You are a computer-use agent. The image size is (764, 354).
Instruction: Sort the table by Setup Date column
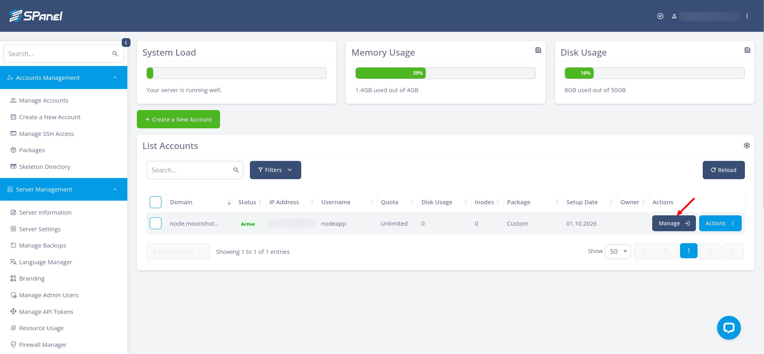click(x=590, y=202)
